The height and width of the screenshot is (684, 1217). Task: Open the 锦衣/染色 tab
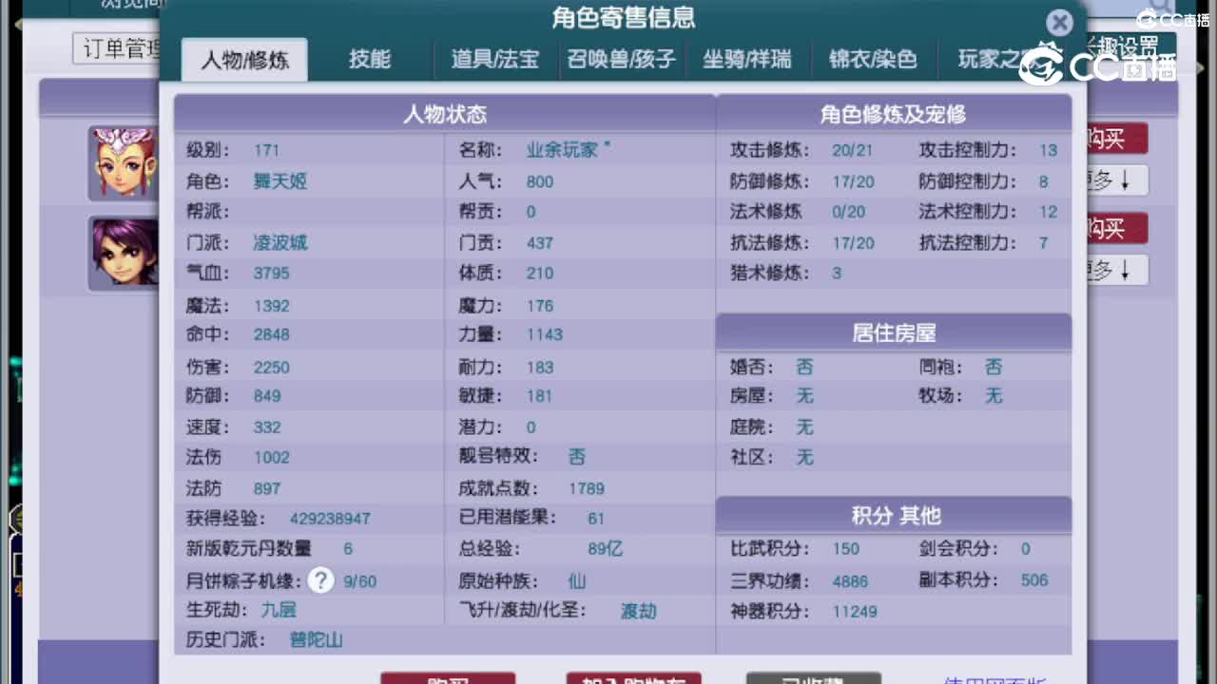(x=873, y=59)
